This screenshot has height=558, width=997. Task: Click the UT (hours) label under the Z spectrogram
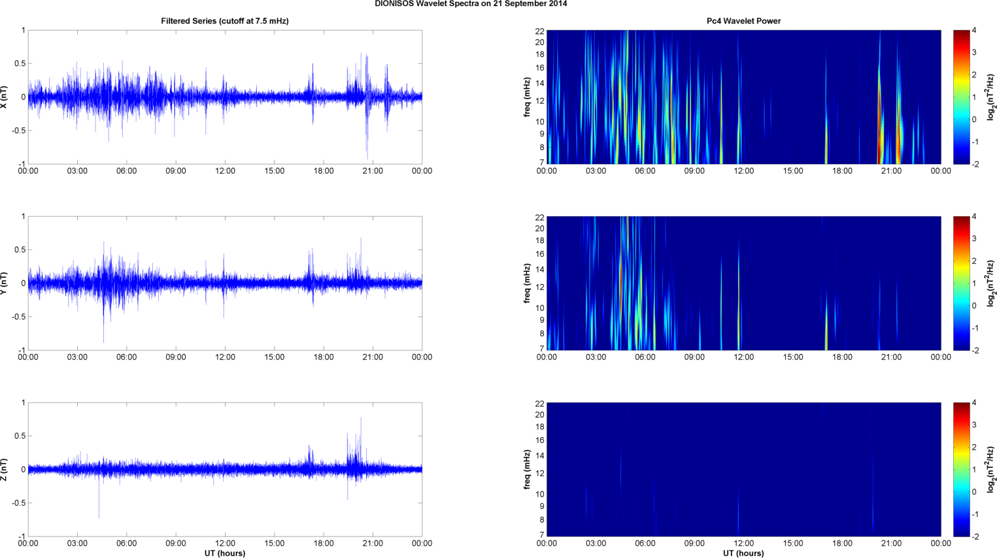[743, 553]
